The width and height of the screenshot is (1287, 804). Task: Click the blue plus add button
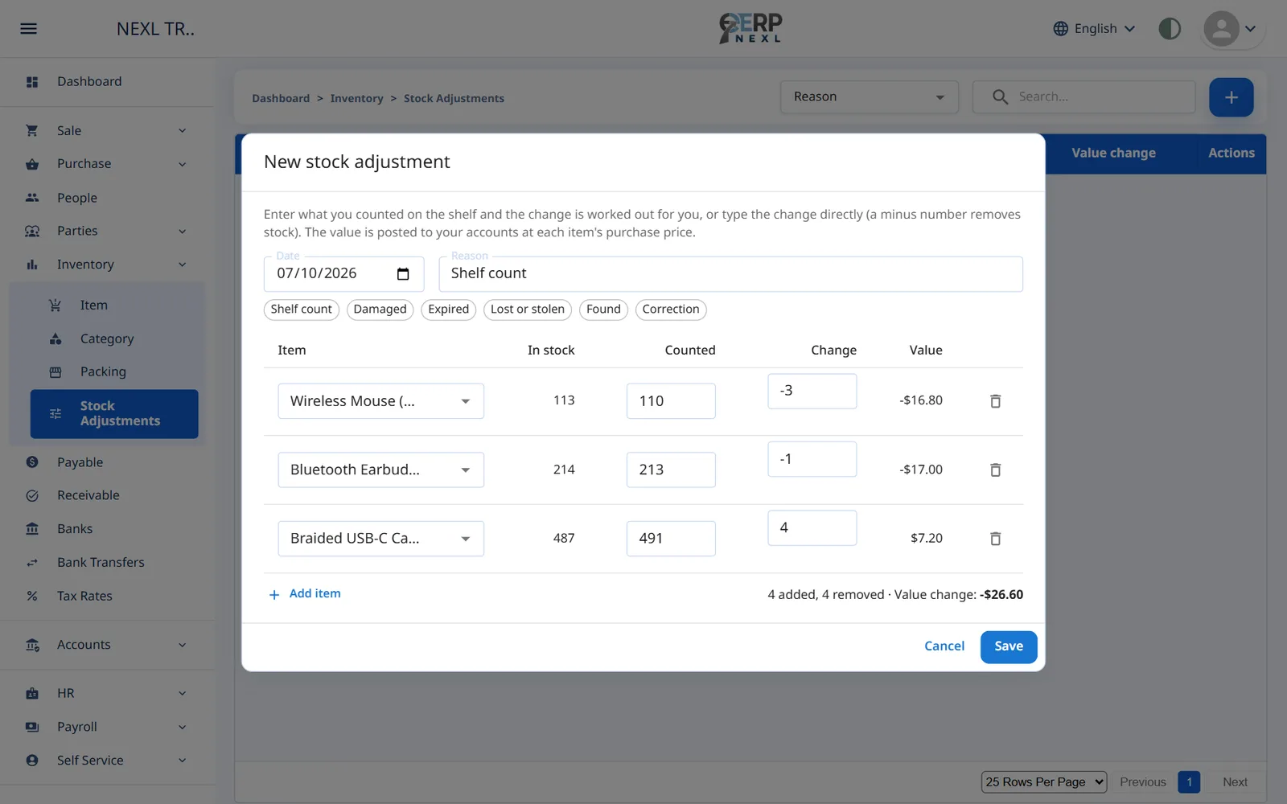1231,97
